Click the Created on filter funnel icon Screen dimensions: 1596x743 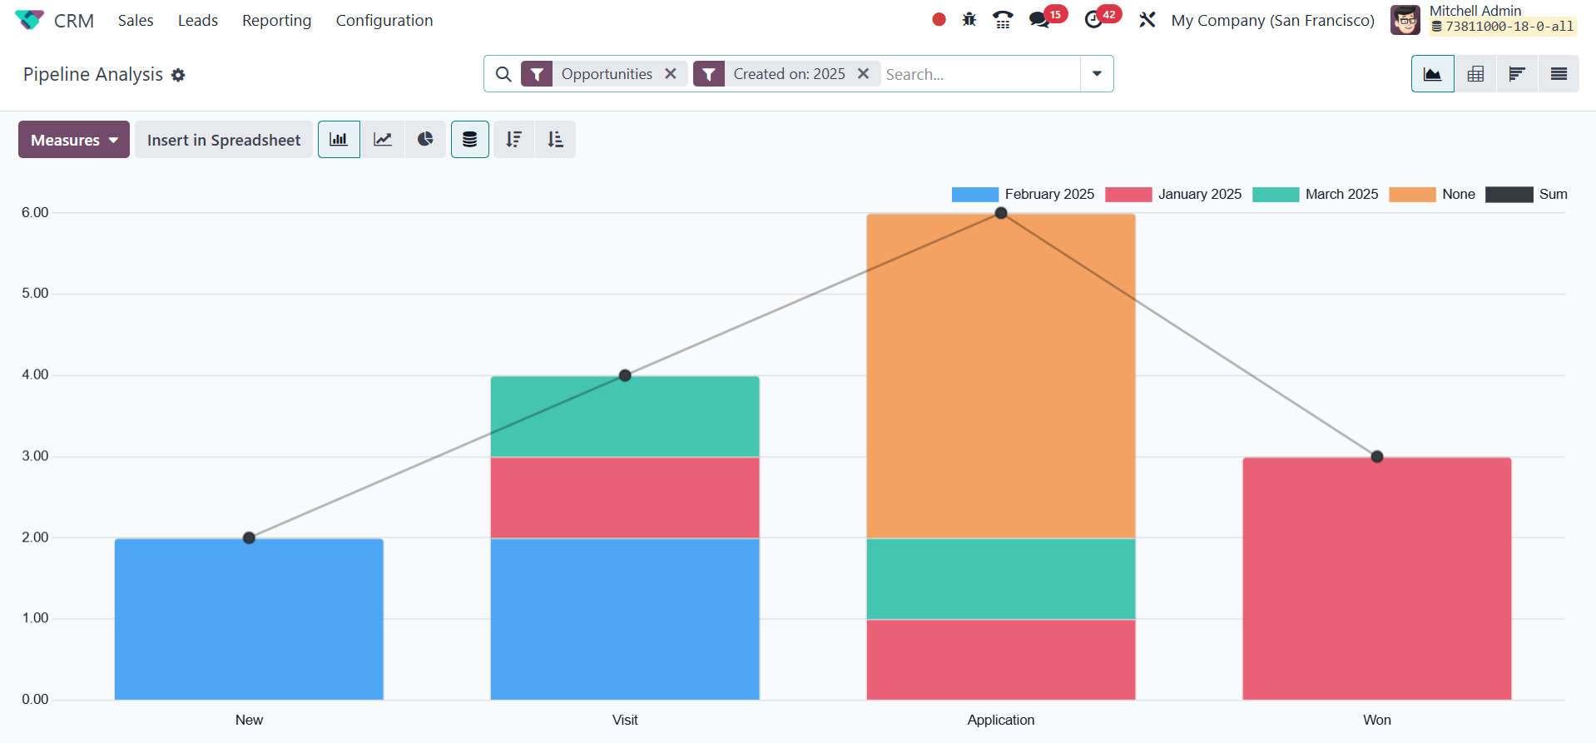(709, 74)
